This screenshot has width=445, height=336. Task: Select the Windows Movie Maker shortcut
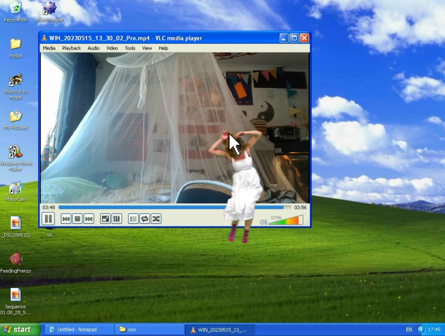[x=16, y=158]
